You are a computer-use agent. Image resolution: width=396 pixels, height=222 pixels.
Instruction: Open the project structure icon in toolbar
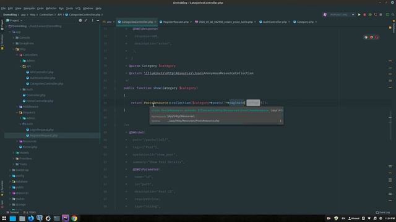387,15
